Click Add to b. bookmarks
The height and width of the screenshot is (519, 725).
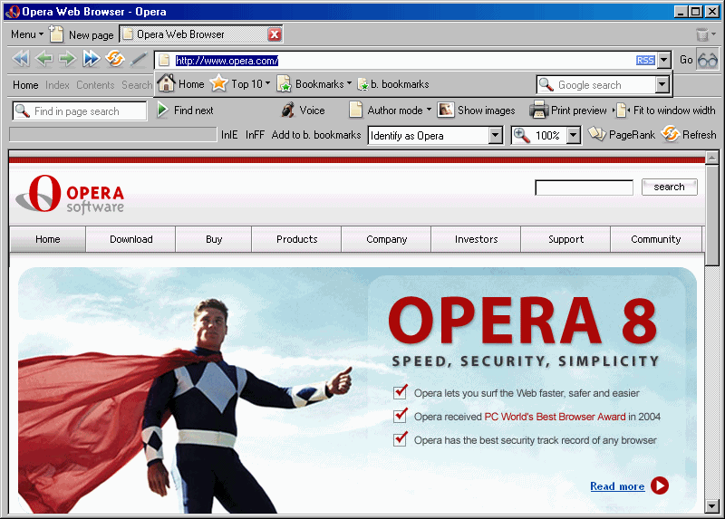(x=316, y=135)
